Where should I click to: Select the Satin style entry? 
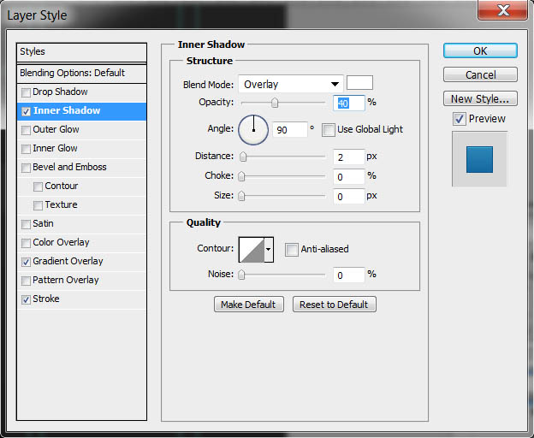tap(43, 223)
